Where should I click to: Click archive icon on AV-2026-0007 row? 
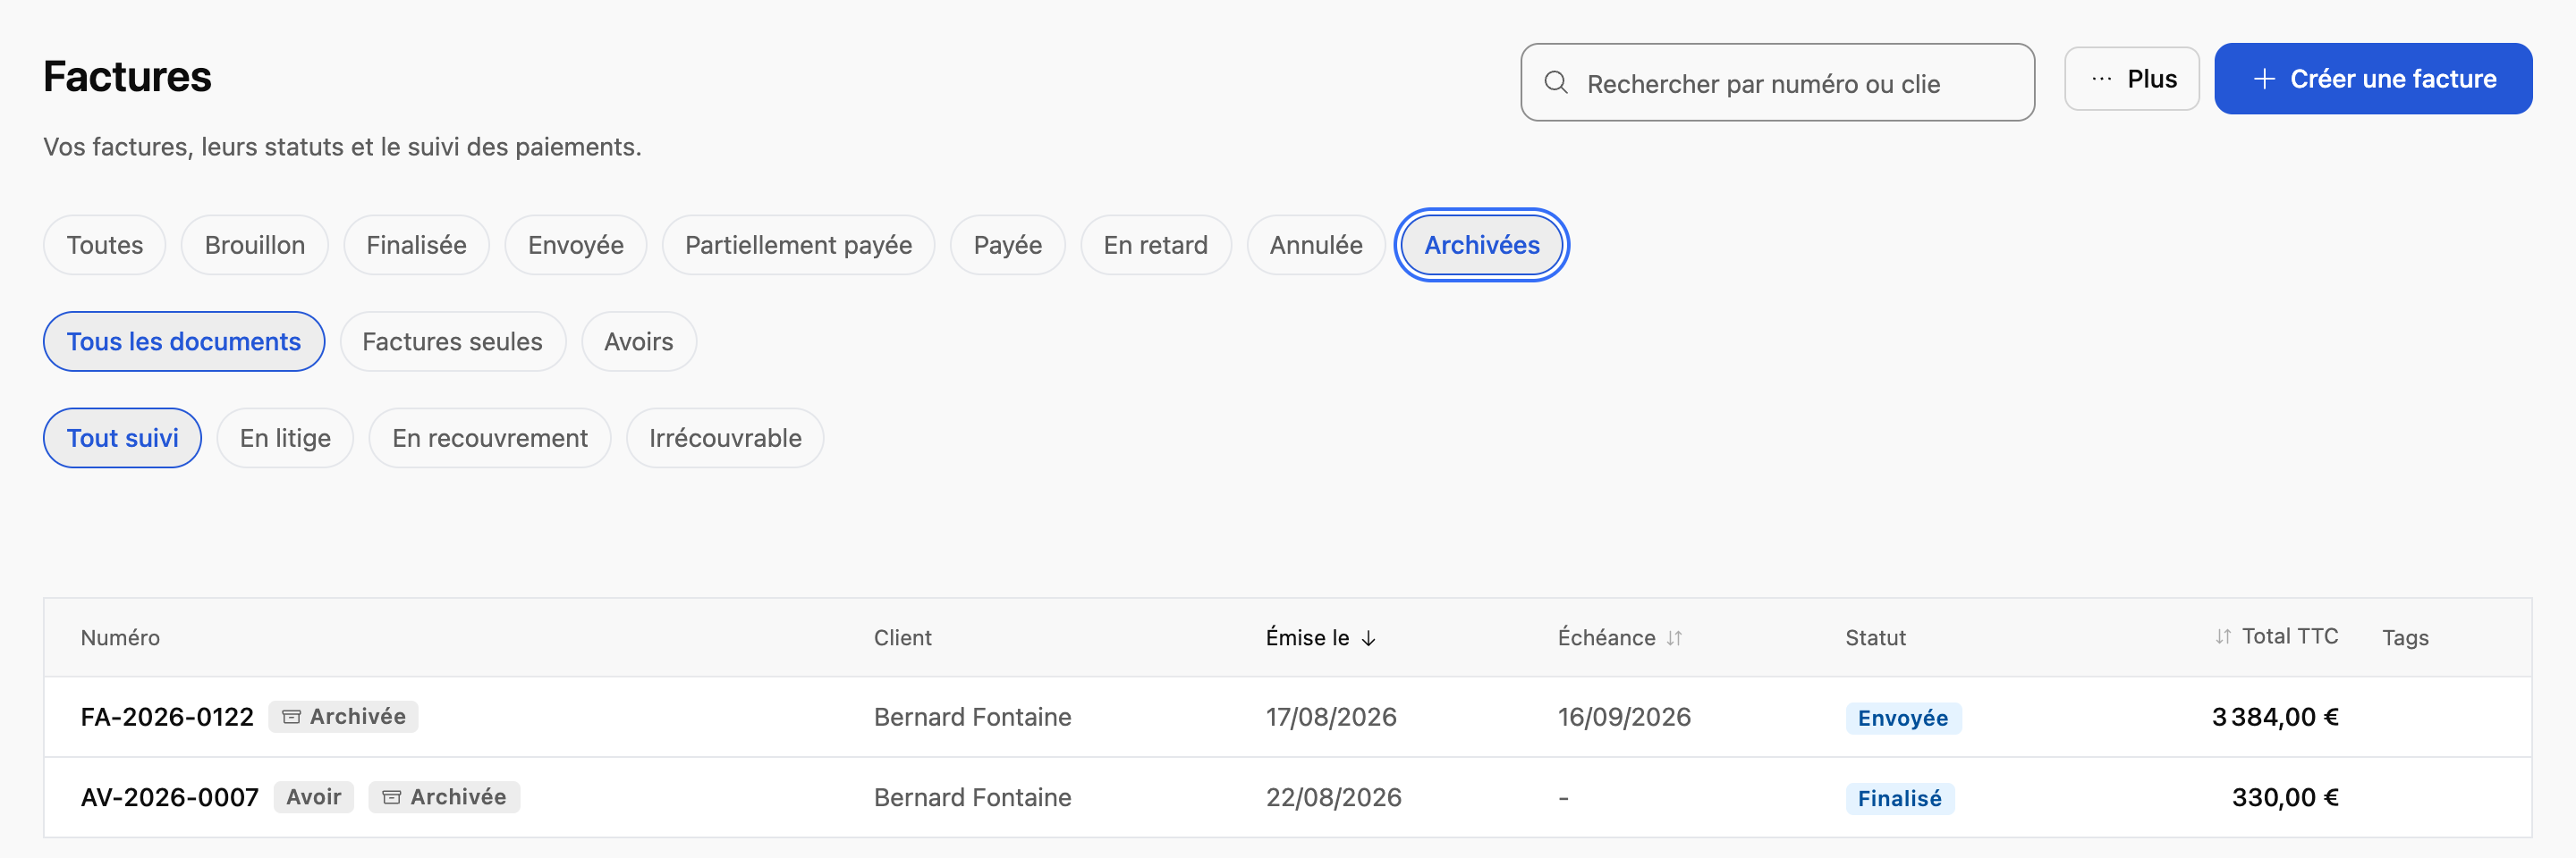392,797
